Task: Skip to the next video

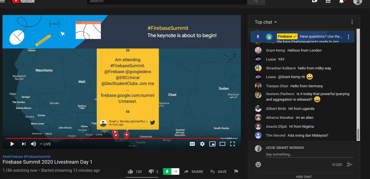Action: tap(24, 144)
